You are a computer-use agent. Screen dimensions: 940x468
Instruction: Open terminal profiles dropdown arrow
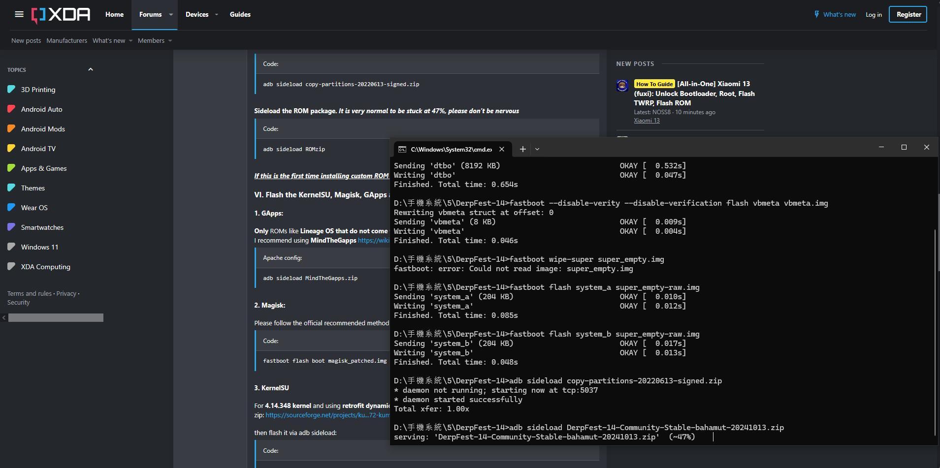click(537, 149)
